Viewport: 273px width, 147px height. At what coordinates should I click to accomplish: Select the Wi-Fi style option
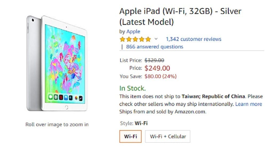pos(130,136)
